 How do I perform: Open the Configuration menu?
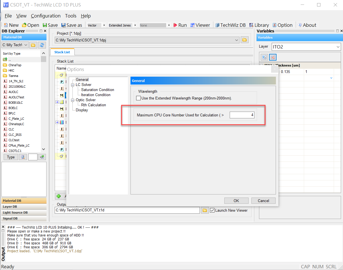46,16
